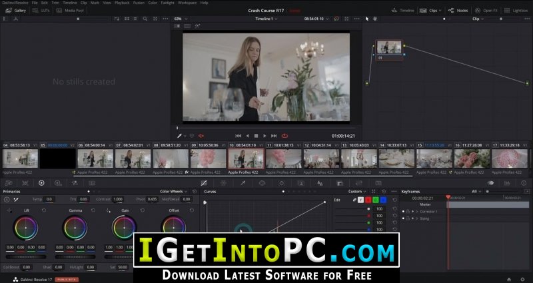The width and height of the screenshot is (533, 283).
Task: Open the Playback menu
Action: (x=122, y=3)
